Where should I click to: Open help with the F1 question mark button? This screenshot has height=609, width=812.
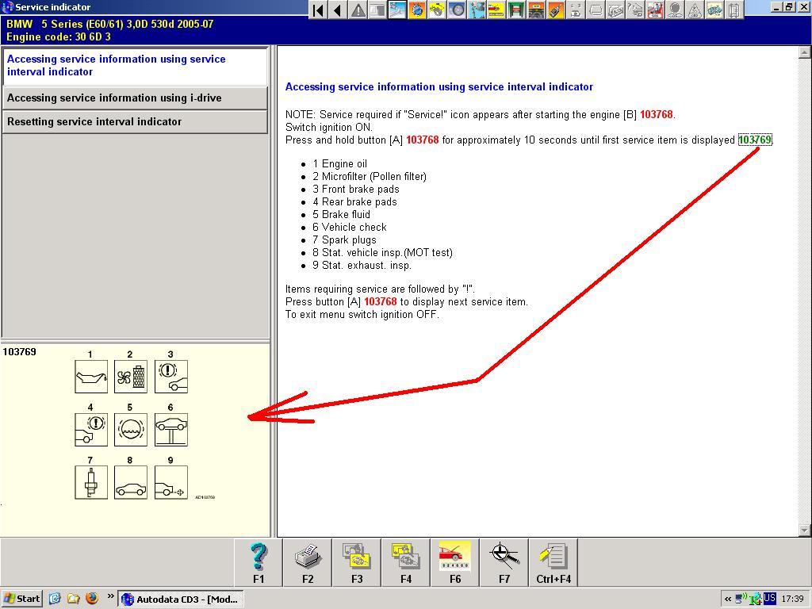(x=259, y=563)
